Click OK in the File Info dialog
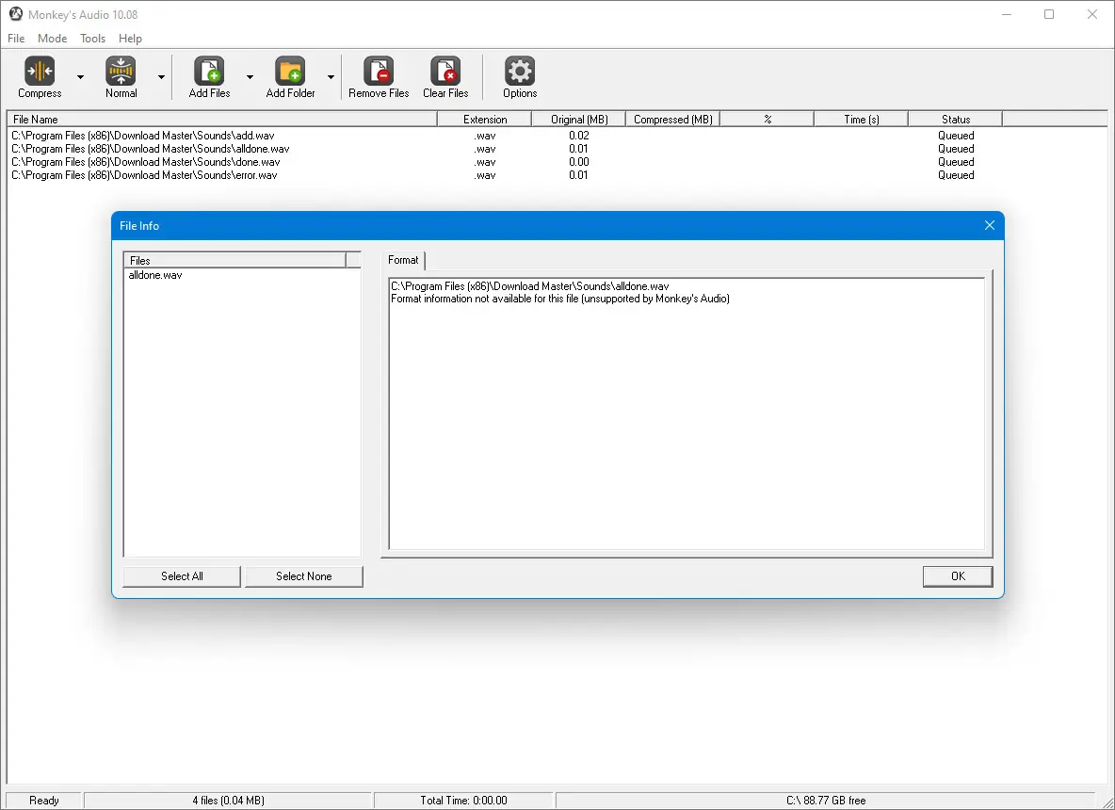1115x810 pixels. [958, 576]
